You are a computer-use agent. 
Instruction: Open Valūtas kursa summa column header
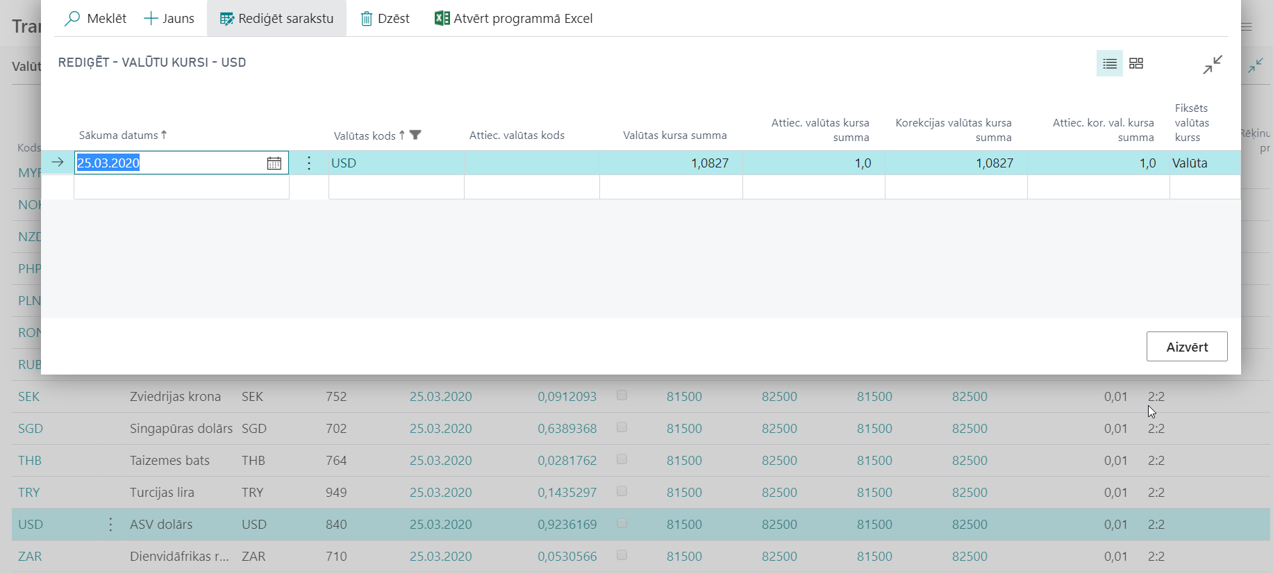coord(674,136)
